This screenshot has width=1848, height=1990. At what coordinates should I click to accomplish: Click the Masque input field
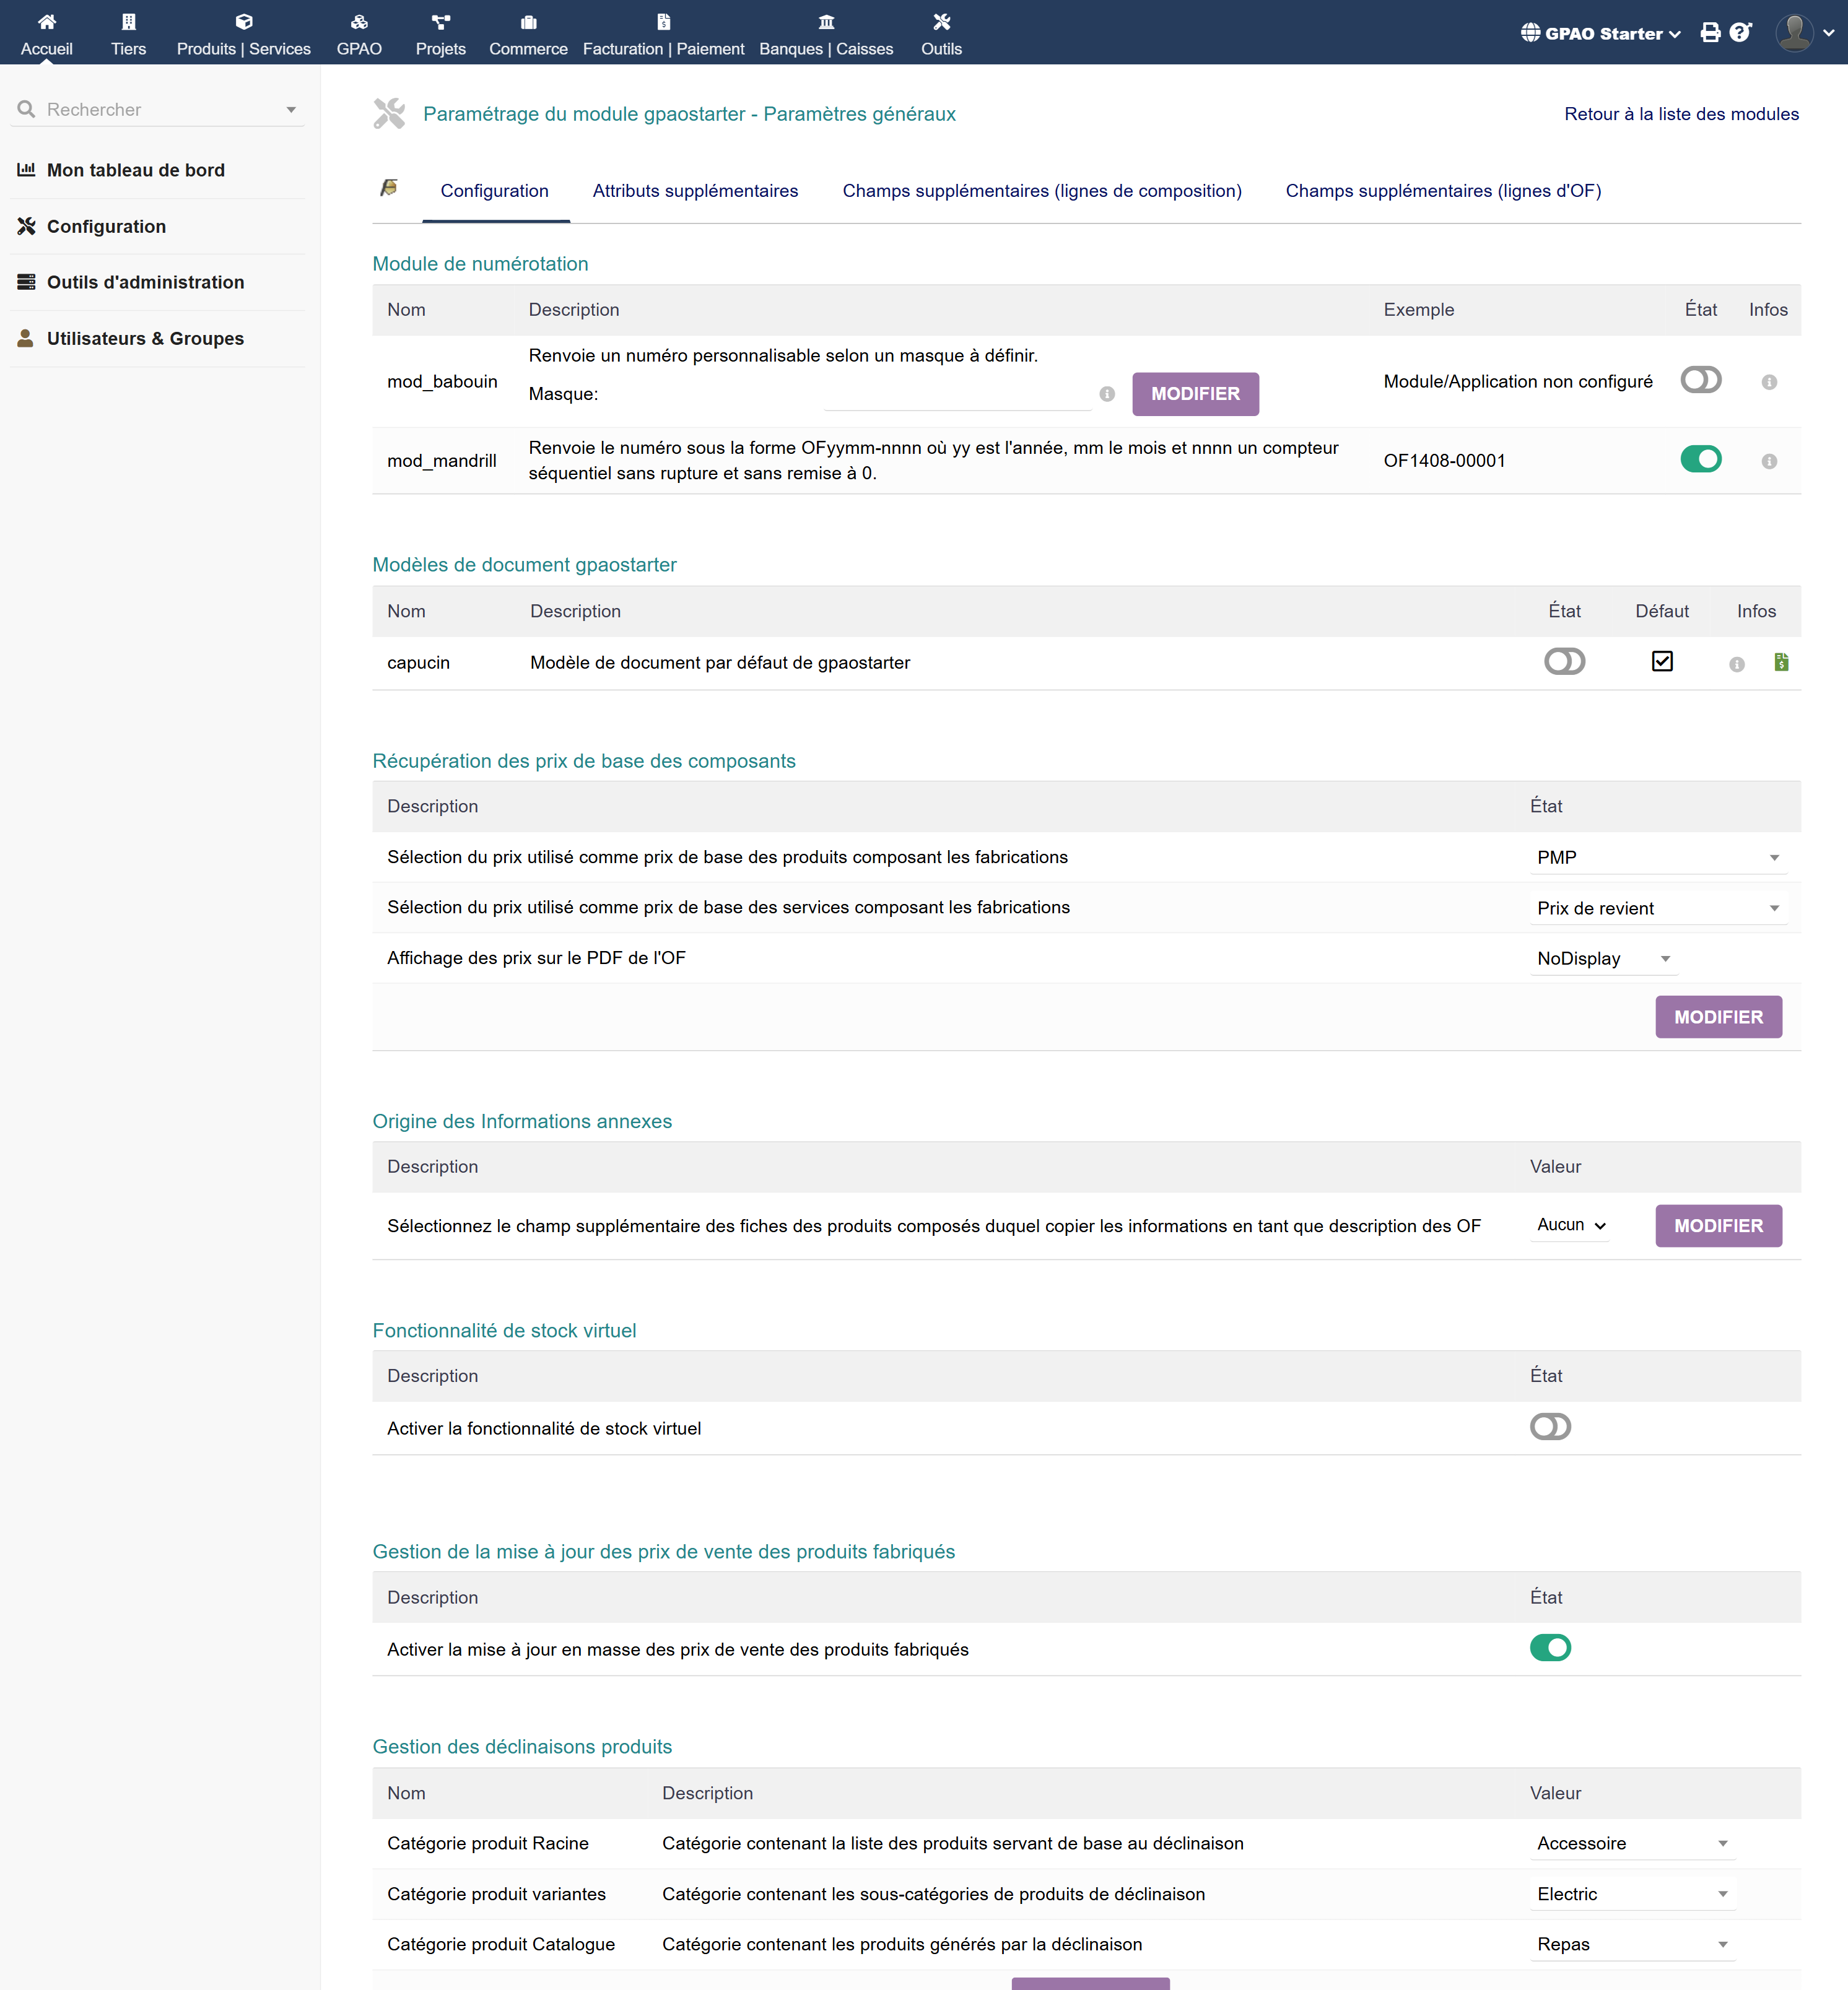point(957,394)
